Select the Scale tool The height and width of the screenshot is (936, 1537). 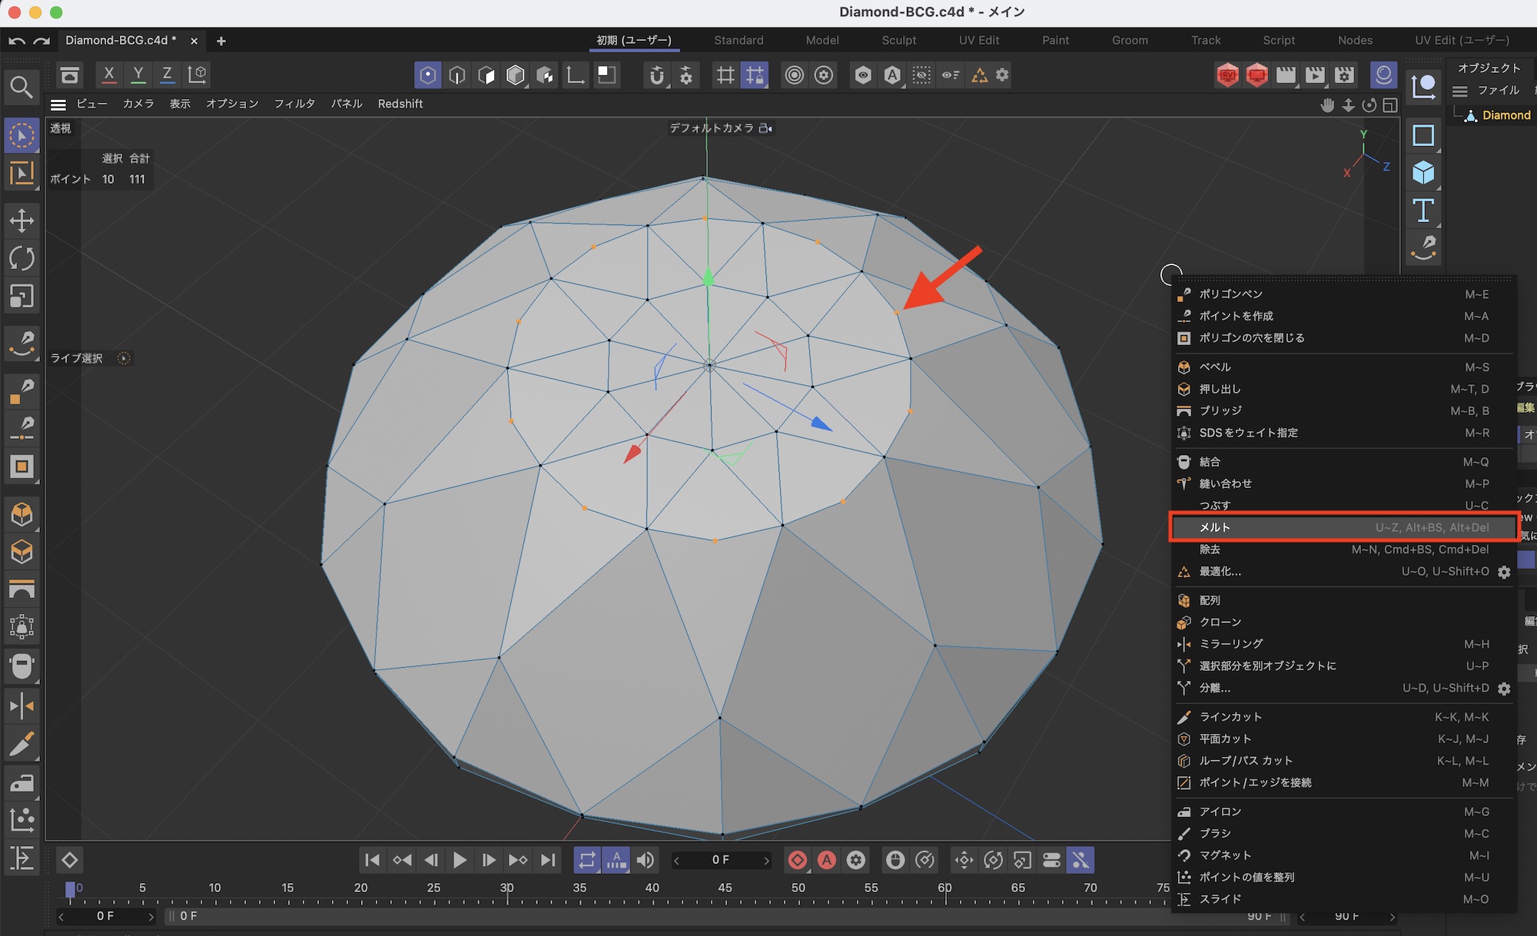(22, 297)
